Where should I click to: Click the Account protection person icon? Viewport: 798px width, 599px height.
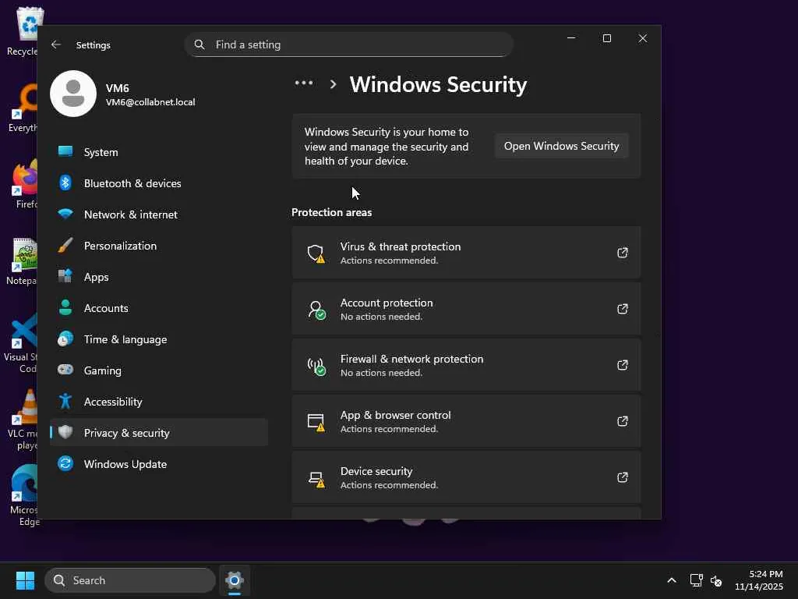(x=316, y=310)
